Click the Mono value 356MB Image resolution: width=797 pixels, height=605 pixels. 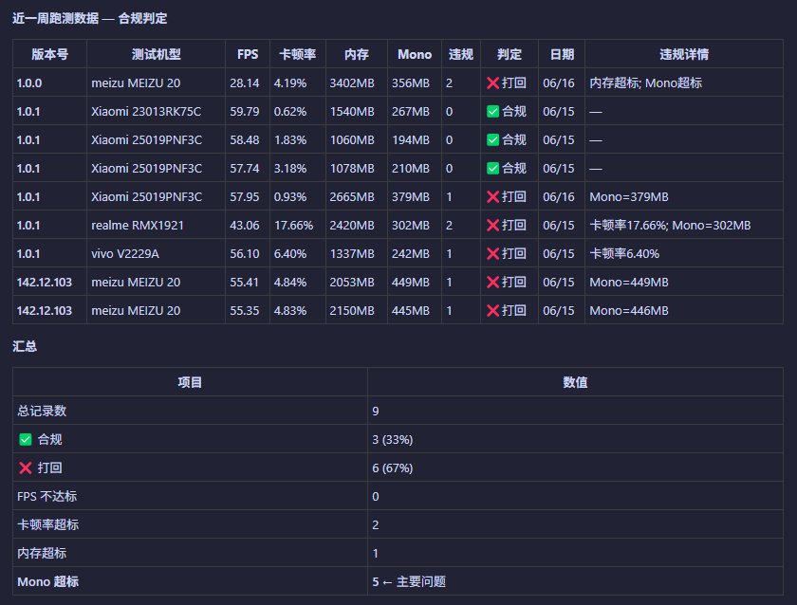click(x=411, y=82)
